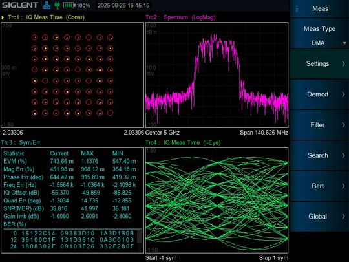This screenshot has width=349, height=262.
Task: Click the dotted handle beside Meas
Action: point(297,9)
